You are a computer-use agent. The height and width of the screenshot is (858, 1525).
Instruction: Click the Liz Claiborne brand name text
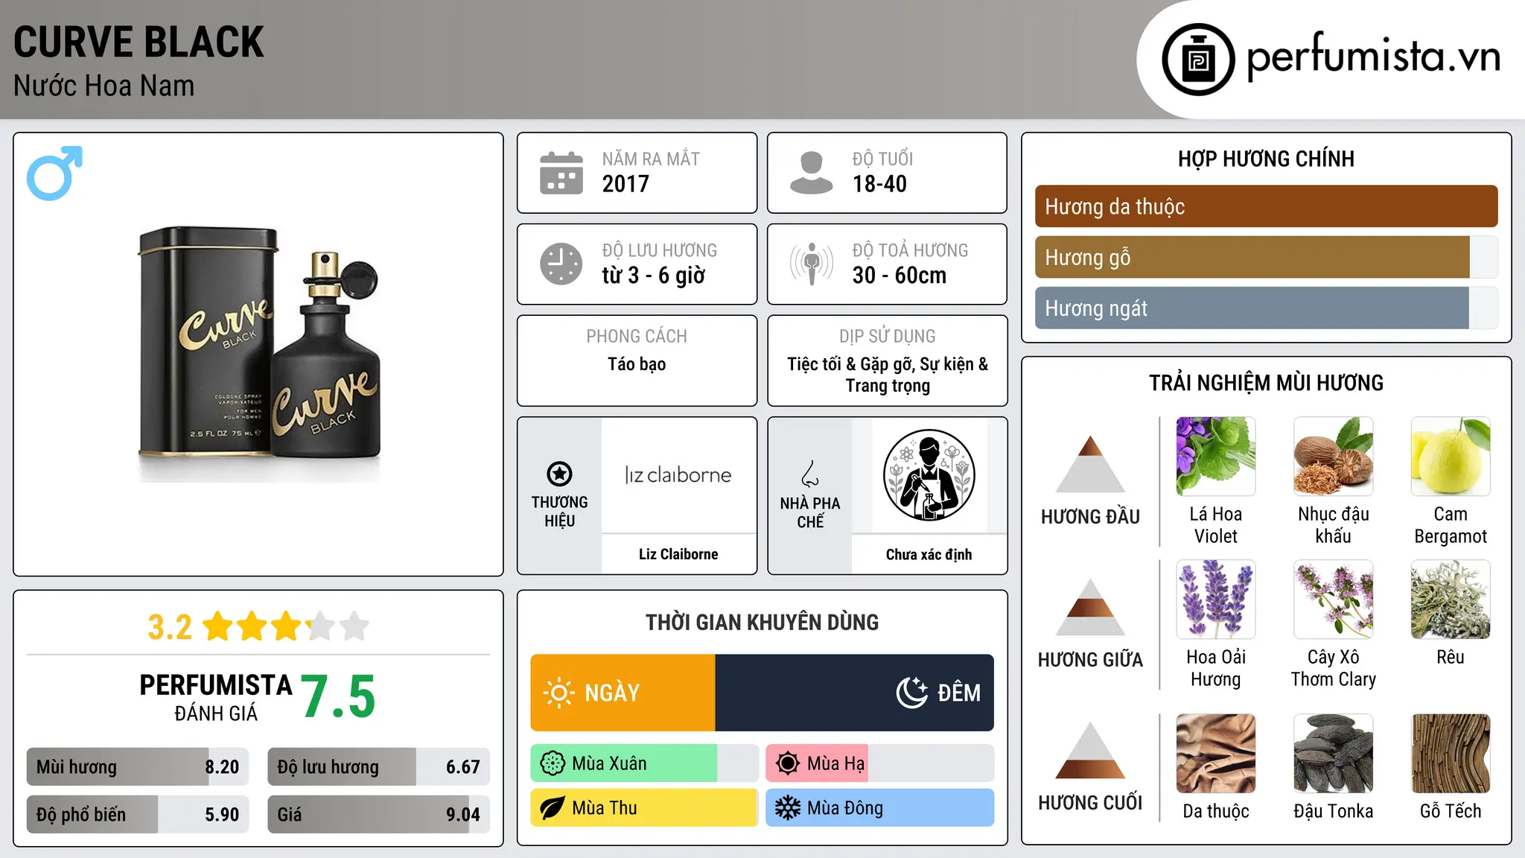678,554
